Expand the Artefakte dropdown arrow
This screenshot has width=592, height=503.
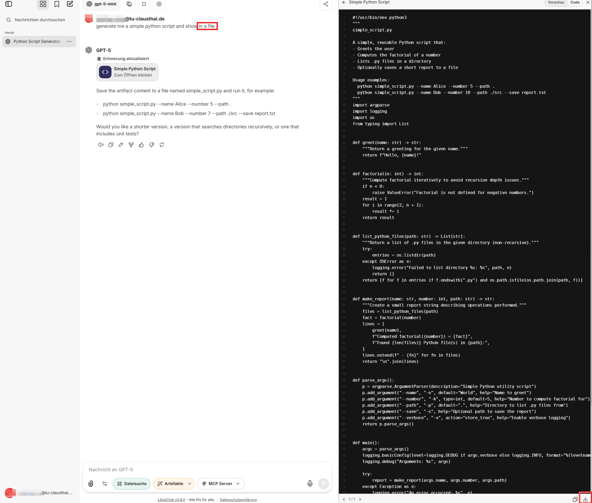tap(190, 484)
